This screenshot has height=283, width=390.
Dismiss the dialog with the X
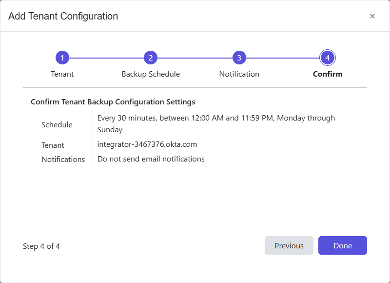coord(372,16)
